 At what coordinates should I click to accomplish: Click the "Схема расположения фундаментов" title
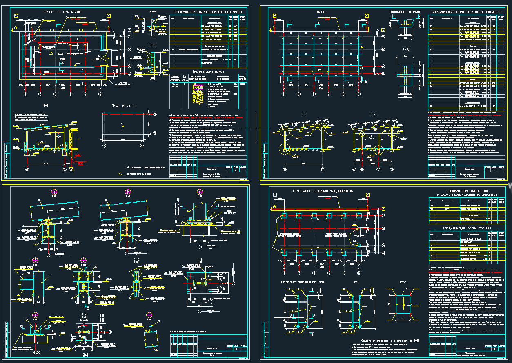click(x=322, y=191)
